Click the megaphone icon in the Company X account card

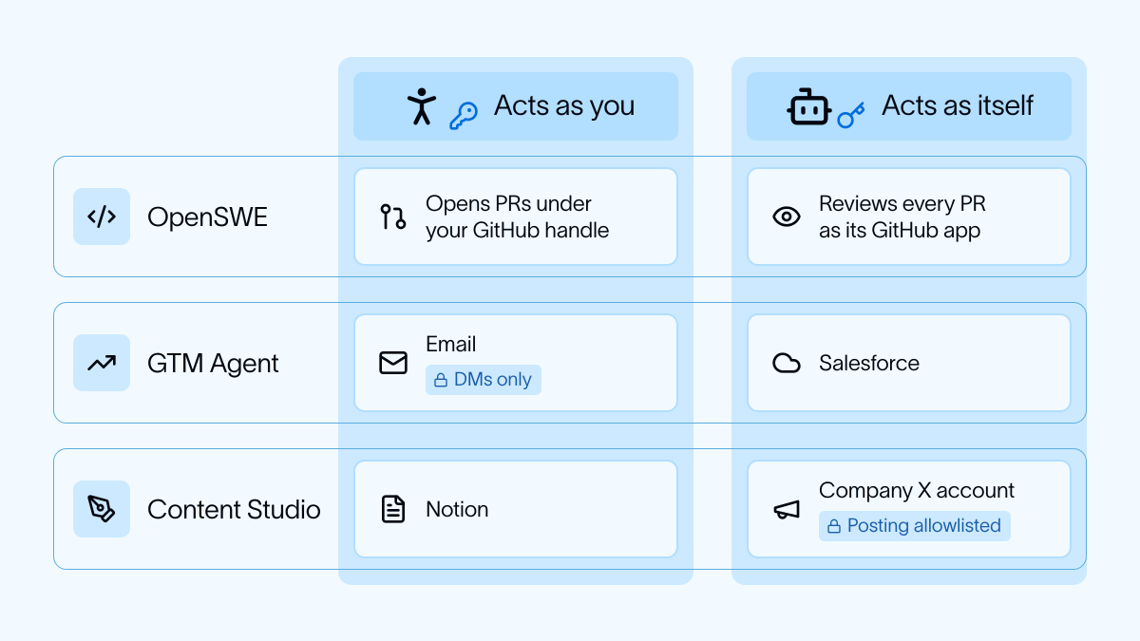pyautogui.click(x=787, y=510)
